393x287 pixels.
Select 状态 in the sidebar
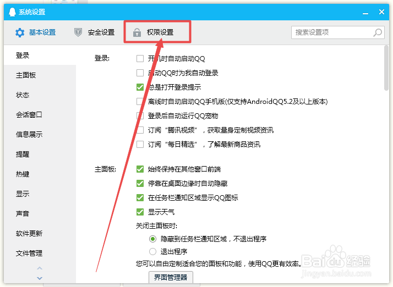(40, 95)
